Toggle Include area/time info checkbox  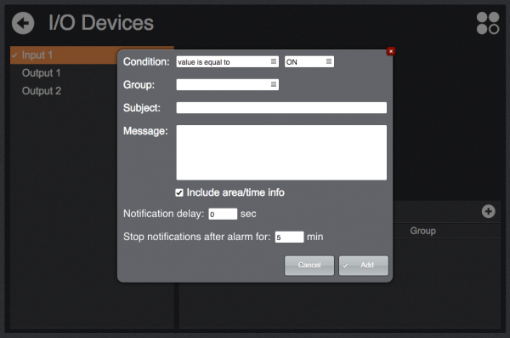[179, 192]
